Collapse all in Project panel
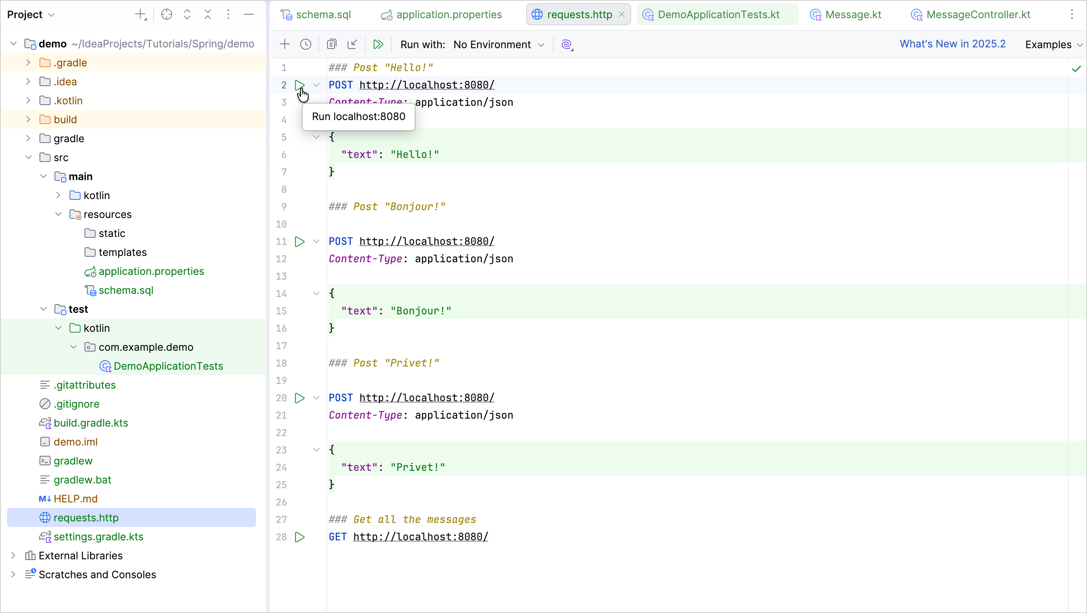1087x613 pixels. (208, 15)
